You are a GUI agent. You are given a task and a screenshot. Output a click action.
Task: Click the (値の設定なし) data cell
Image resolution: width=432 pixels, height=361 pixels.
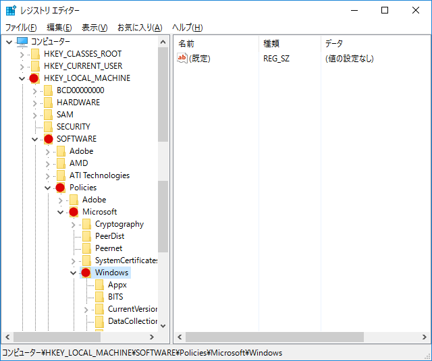(x=350, y=59)
